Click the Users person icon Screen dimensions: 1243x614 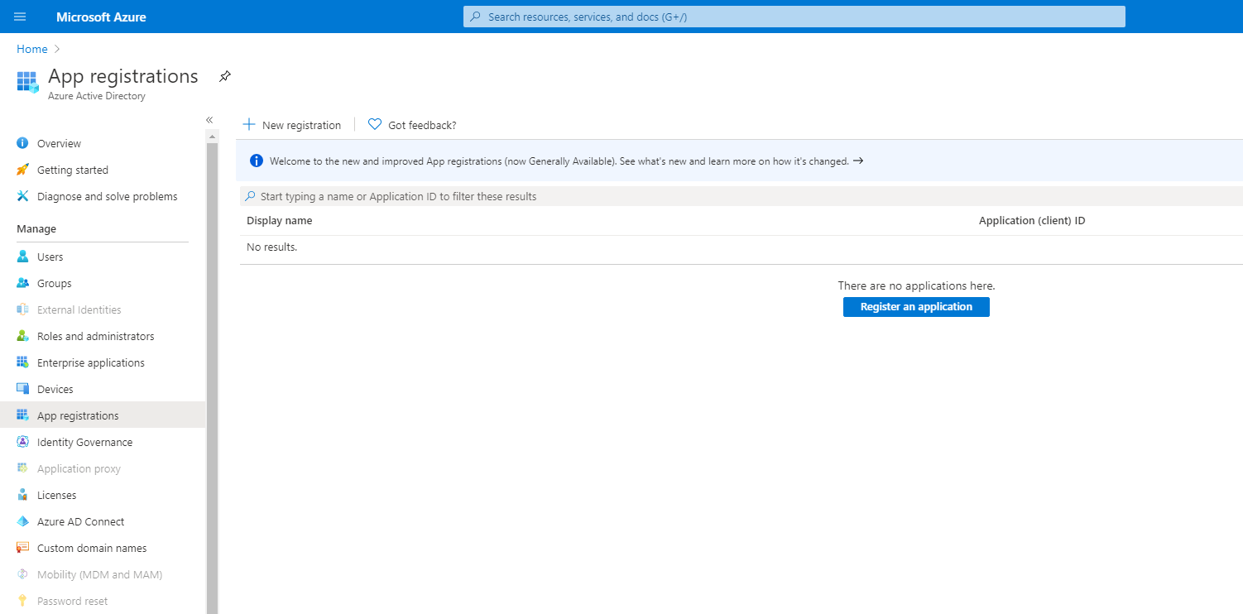point(22,257)
